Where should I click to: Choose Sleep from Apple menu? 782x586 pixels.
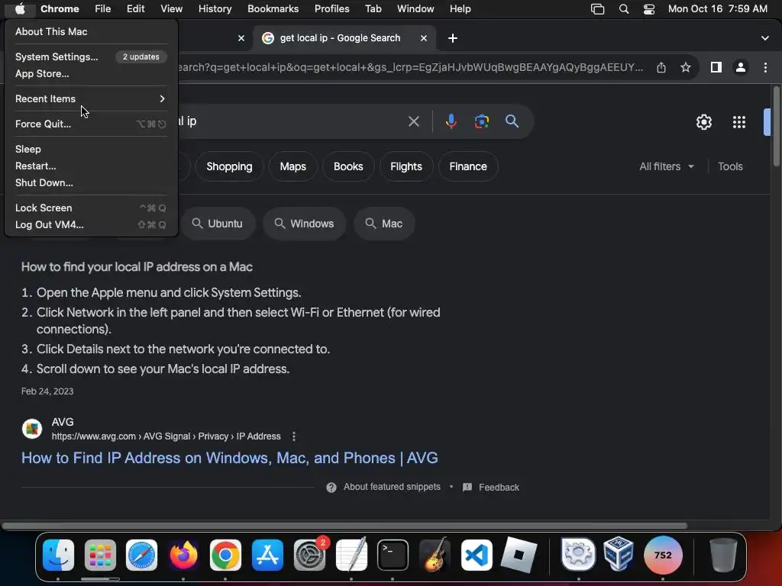point(91,149)
